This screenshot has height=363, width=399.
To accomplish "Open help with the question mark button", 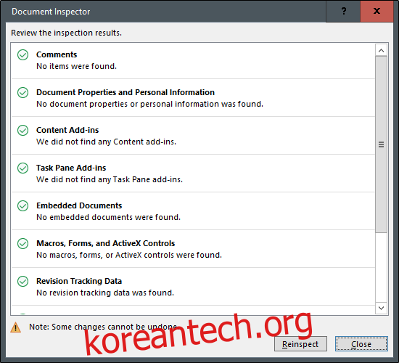I will tap(343, 11).
